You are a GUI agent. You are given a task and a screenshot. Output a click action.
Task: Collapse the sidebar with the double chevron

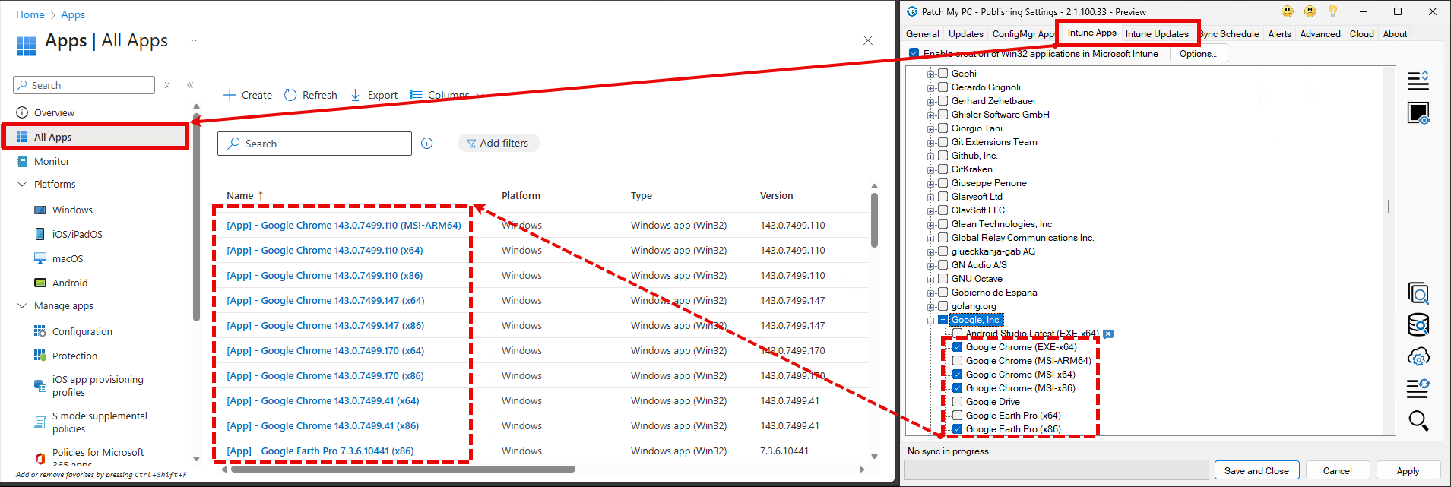tap(190, 85)
